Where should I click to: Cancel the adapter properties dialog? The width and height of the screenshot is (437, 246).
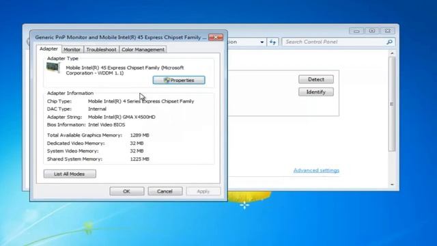pos(165,191)
